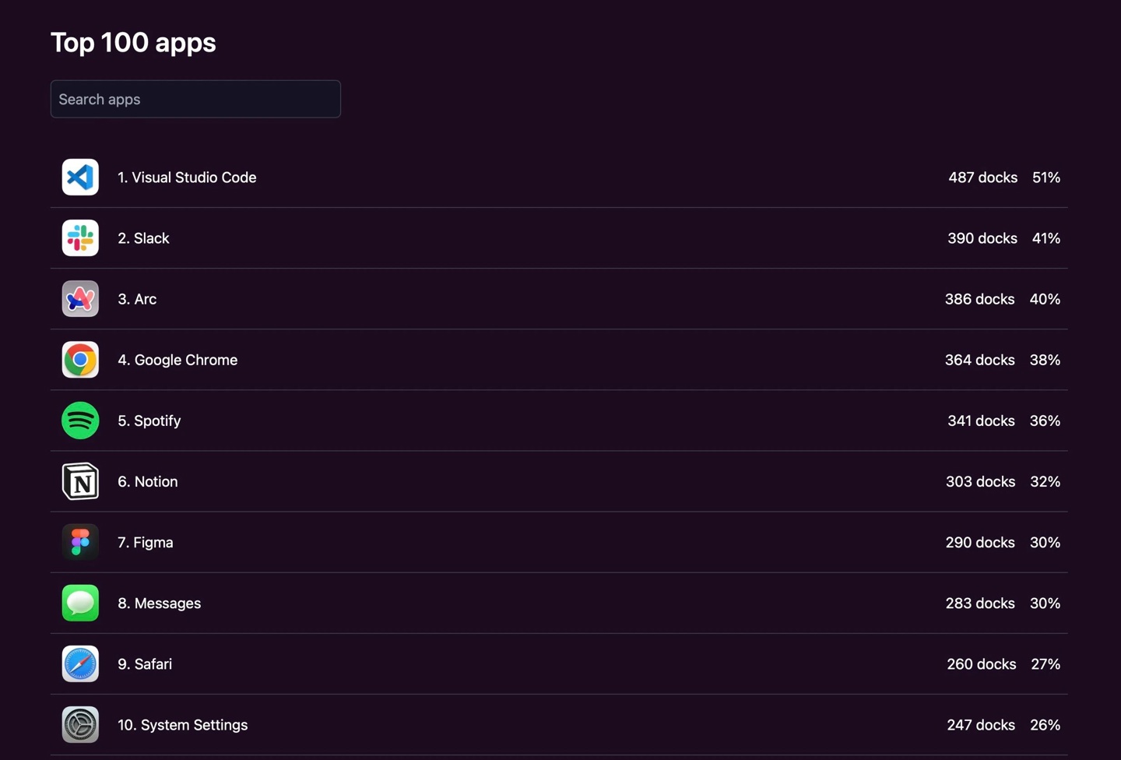Click the Notion app icon

click(80, 481)
